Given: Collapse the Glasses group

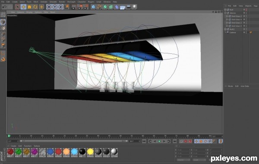Looking at the screenshot, I should [225, 13].
